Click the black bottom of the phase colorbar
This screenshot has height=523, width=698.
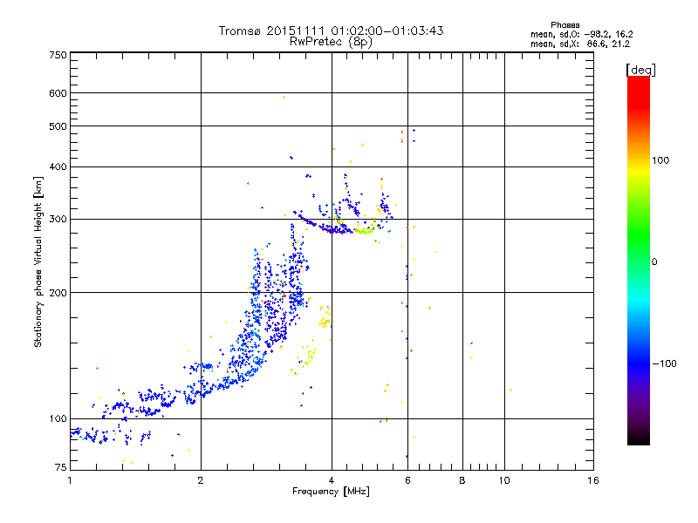point(639,438)
